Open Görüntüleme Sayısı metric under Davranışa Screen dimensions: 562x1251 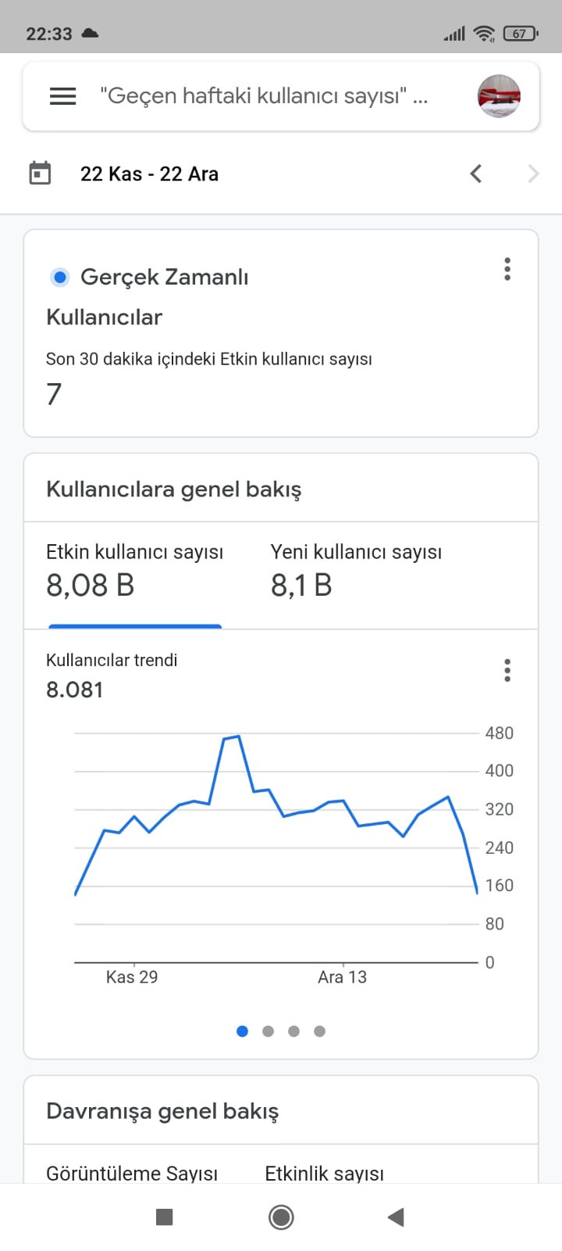click(x=132, y=1173)
